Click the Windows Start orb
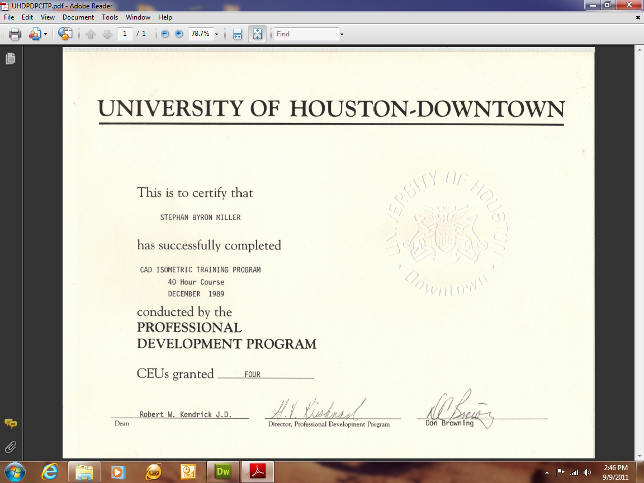This screenshot has height=483, width=644. click(15, 472)
